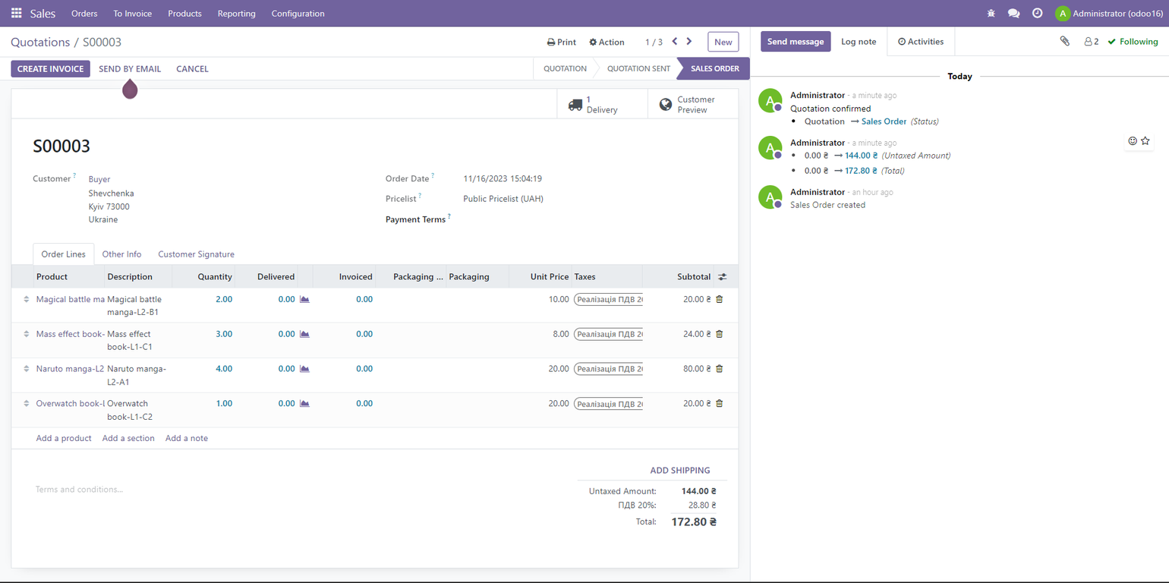The height and width of the screenshot is (583, 1169).
Task: Open the debug bug icon in top bar
Action: tap(991, 14)
